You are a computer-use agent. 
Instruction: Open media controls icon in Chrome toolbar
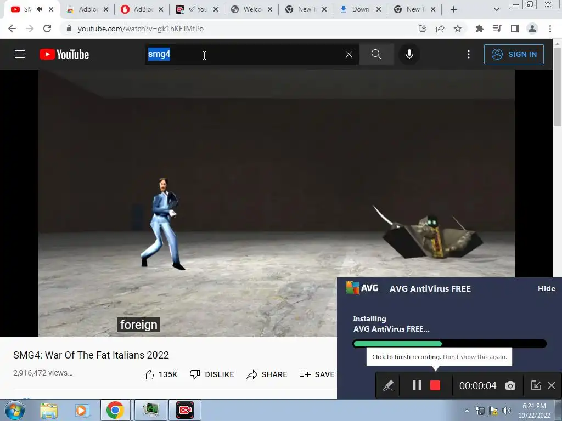tap(497, 29)
